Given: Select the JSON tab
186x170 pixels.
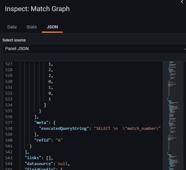Looking at the screenshot, I should click(52, 27).
